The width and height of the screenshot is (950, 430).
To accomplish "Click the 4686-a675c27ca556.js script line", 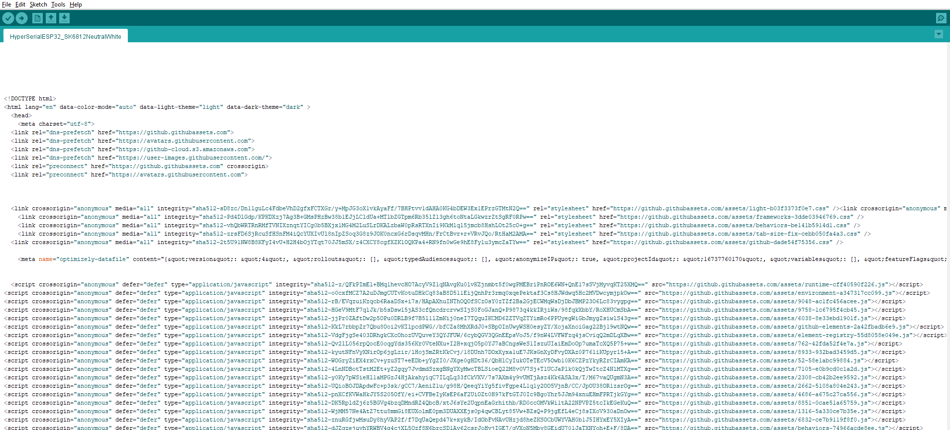I will click(x=455, y=395).
